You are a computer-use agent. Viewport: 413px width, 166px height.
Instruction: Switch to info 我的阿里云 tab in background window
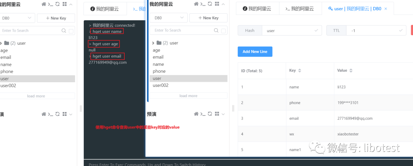click(x=105, y=9)
